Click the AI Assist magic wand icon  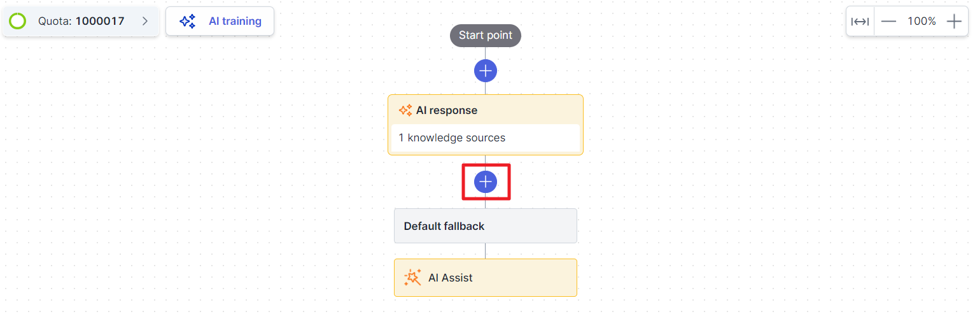tap(412, 278)
